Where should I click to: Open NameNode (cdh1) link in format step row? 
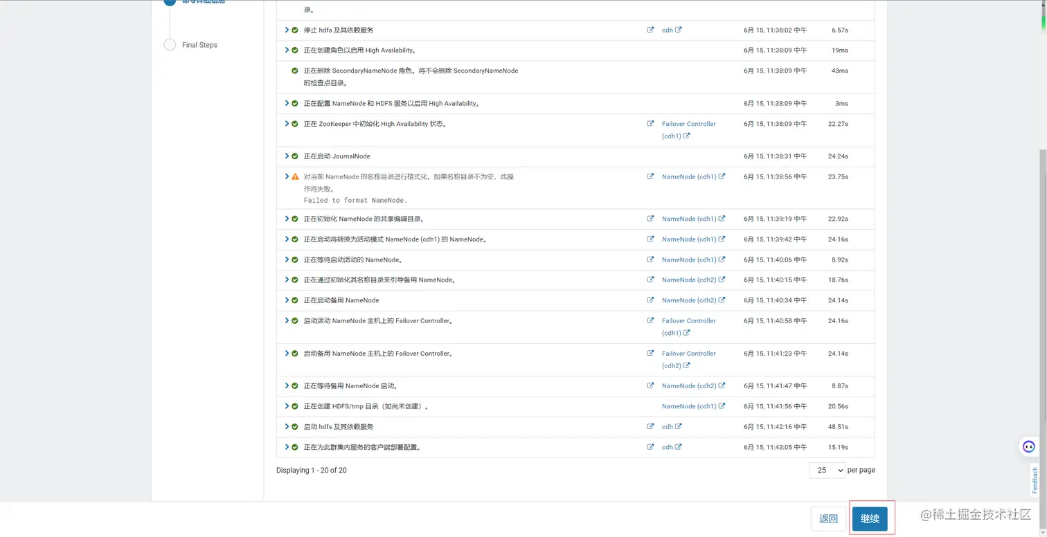693,176
